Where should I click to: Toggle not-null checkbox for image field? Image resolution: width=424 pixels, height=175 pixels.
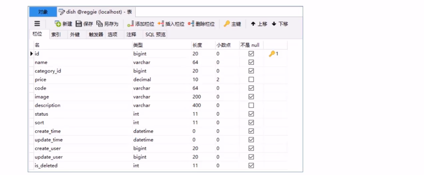pyautogui.click(x=251, y=97)
